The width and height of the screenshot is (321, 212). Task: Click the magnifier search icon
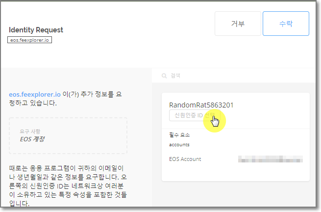(164, 76)
